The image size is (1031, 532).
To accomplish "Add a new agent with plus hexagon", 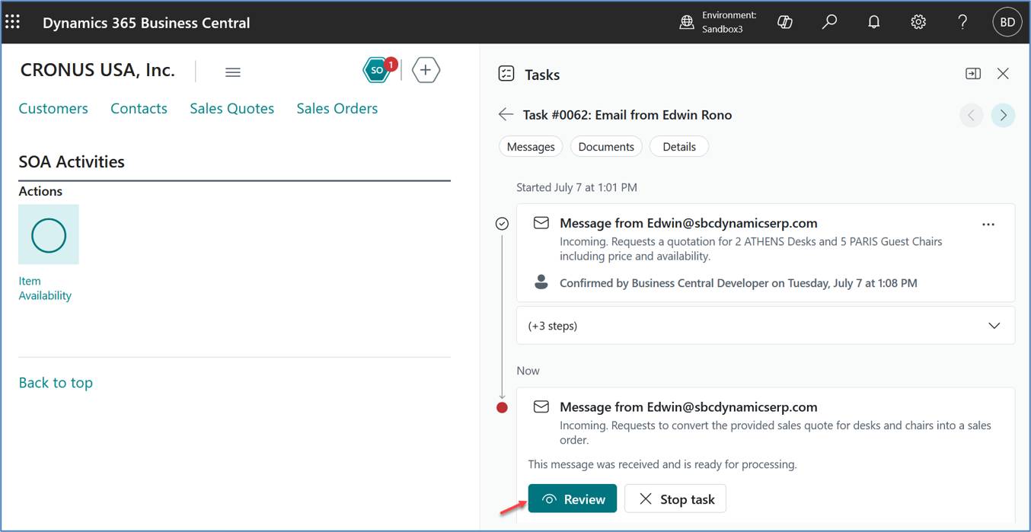I will point(426,70).
